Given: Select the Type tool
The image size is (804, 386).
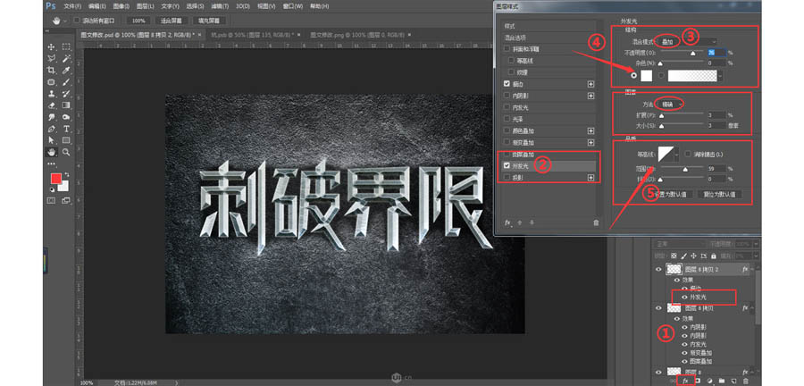Looking at the screenshot, I should (x=66, y=129).
